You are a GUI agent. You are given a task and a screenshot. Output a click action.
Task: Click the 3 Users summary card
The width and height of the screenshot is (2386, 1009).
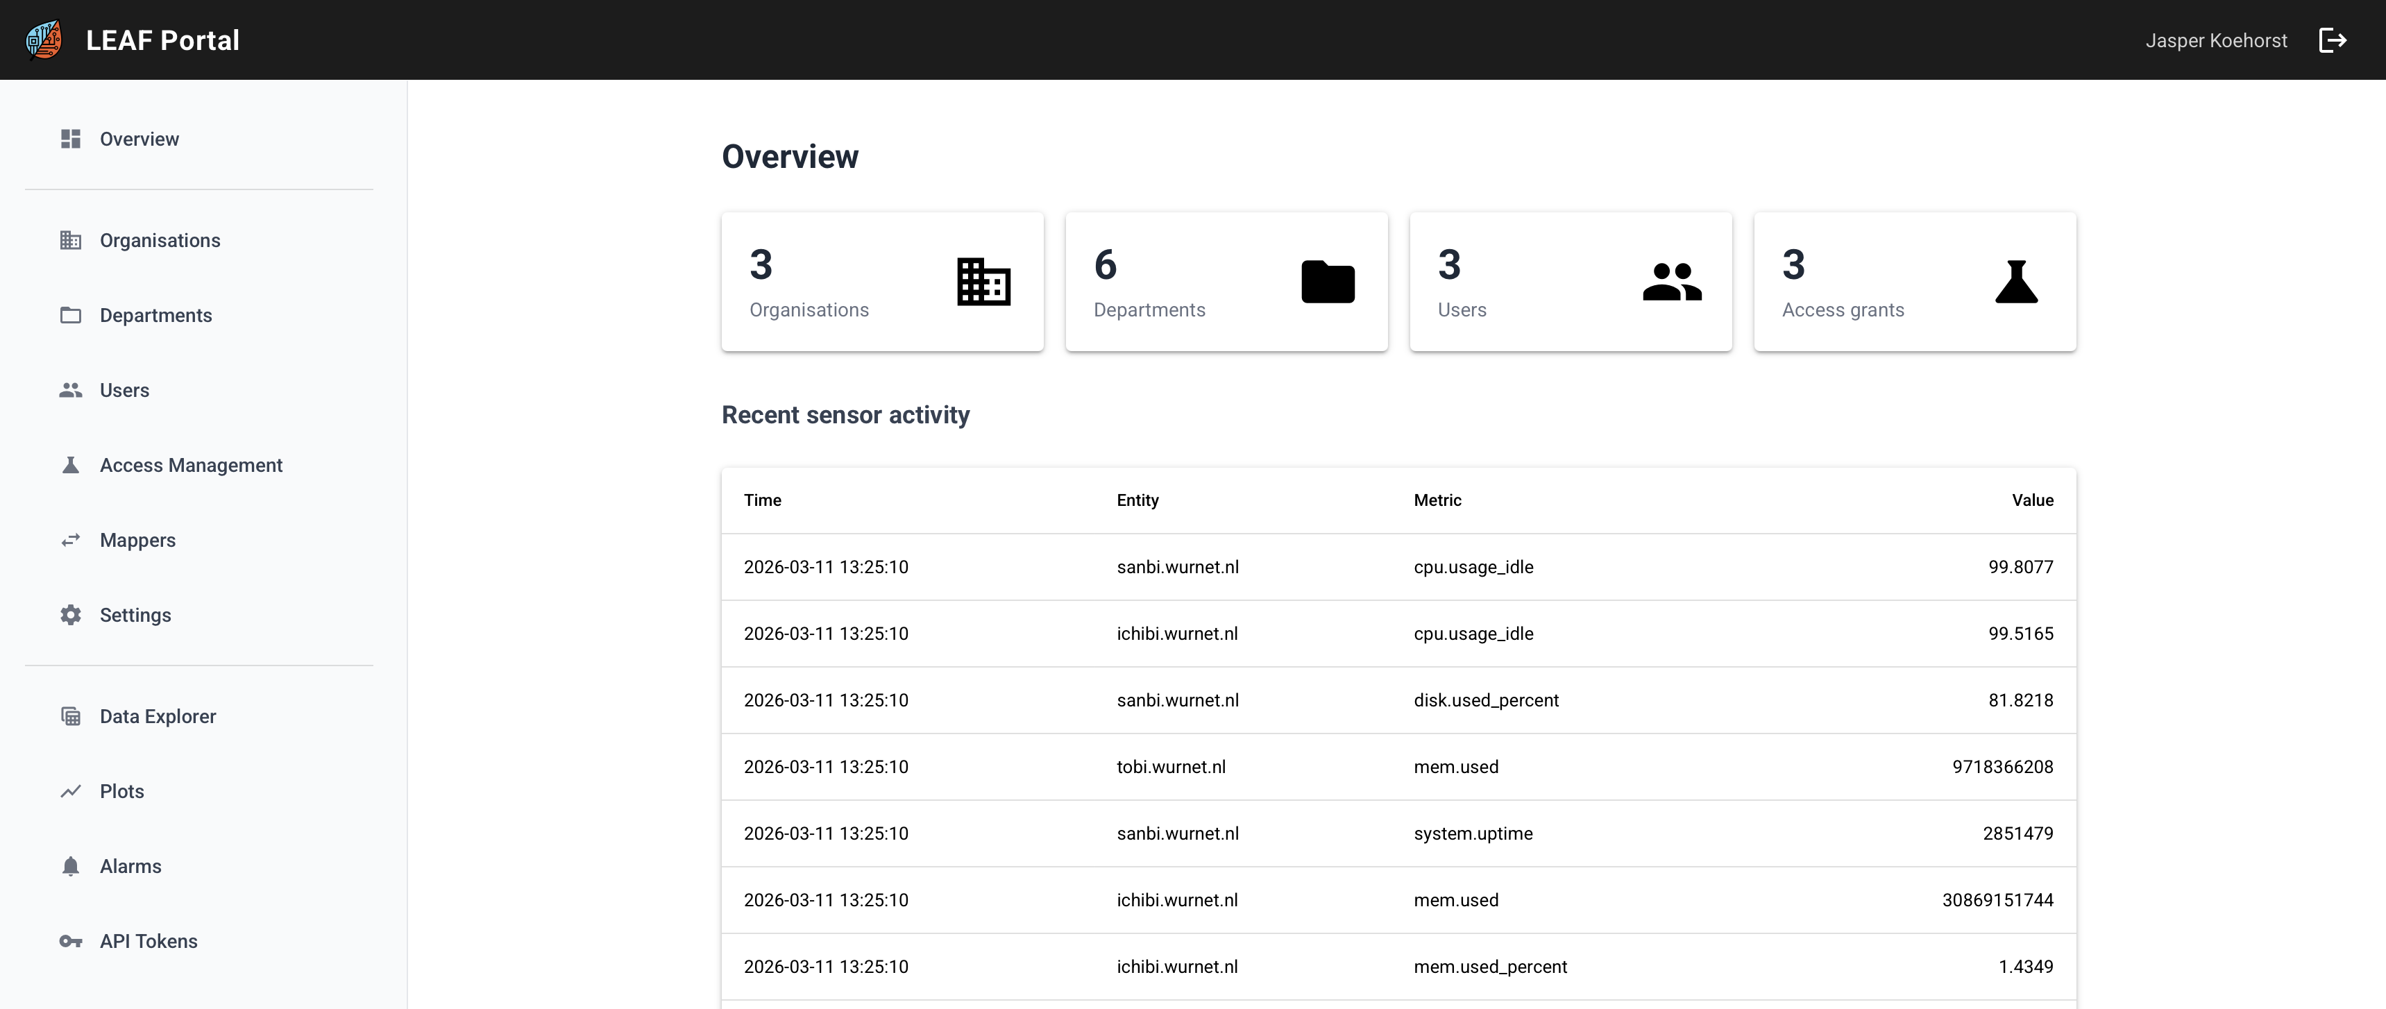(1570, 282)
